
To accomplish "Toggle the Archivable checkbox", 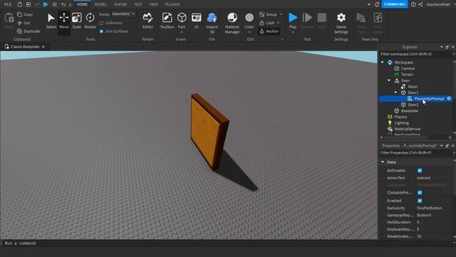I will coord(420,171).
